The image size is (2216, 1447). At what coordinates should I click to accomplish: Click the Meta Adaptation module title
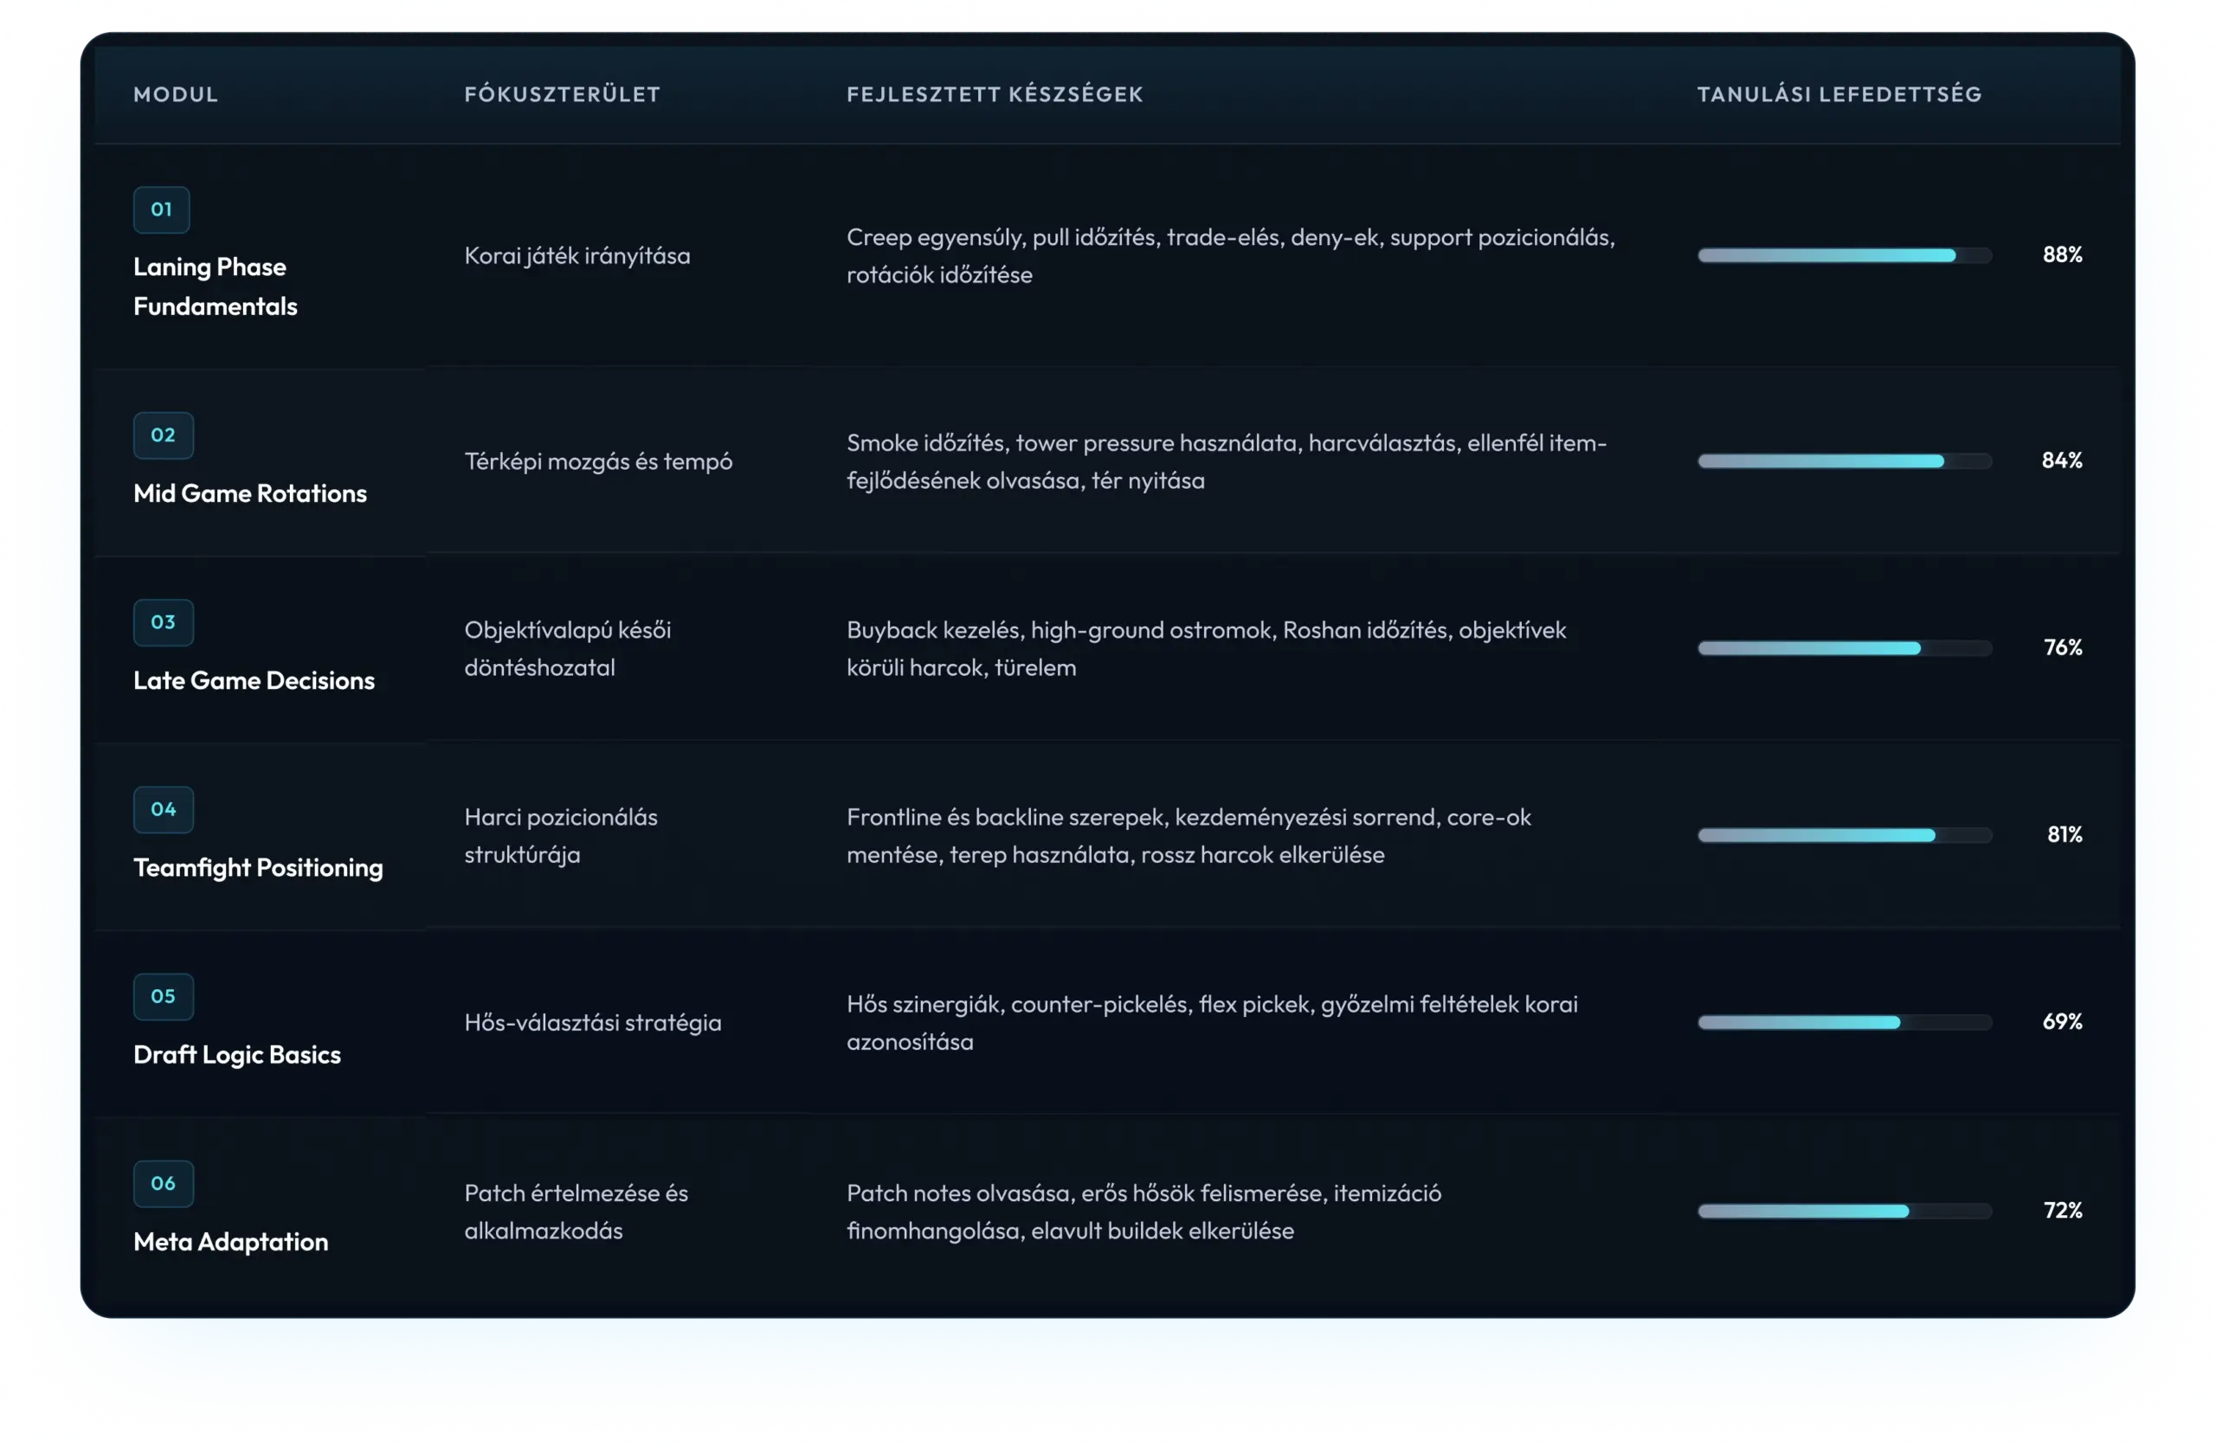tap(230, 1242)
